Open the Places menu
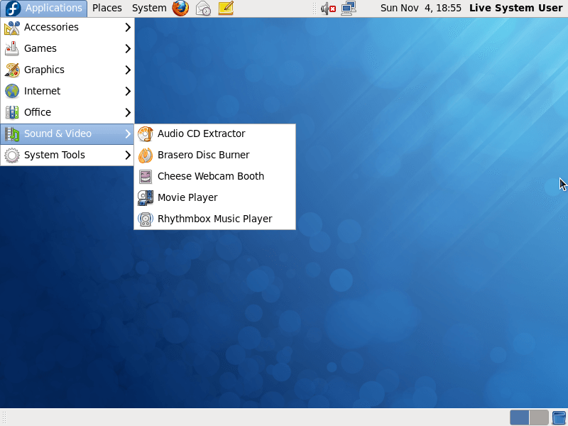This screenshot has height=426, width=568. (107, 8)
